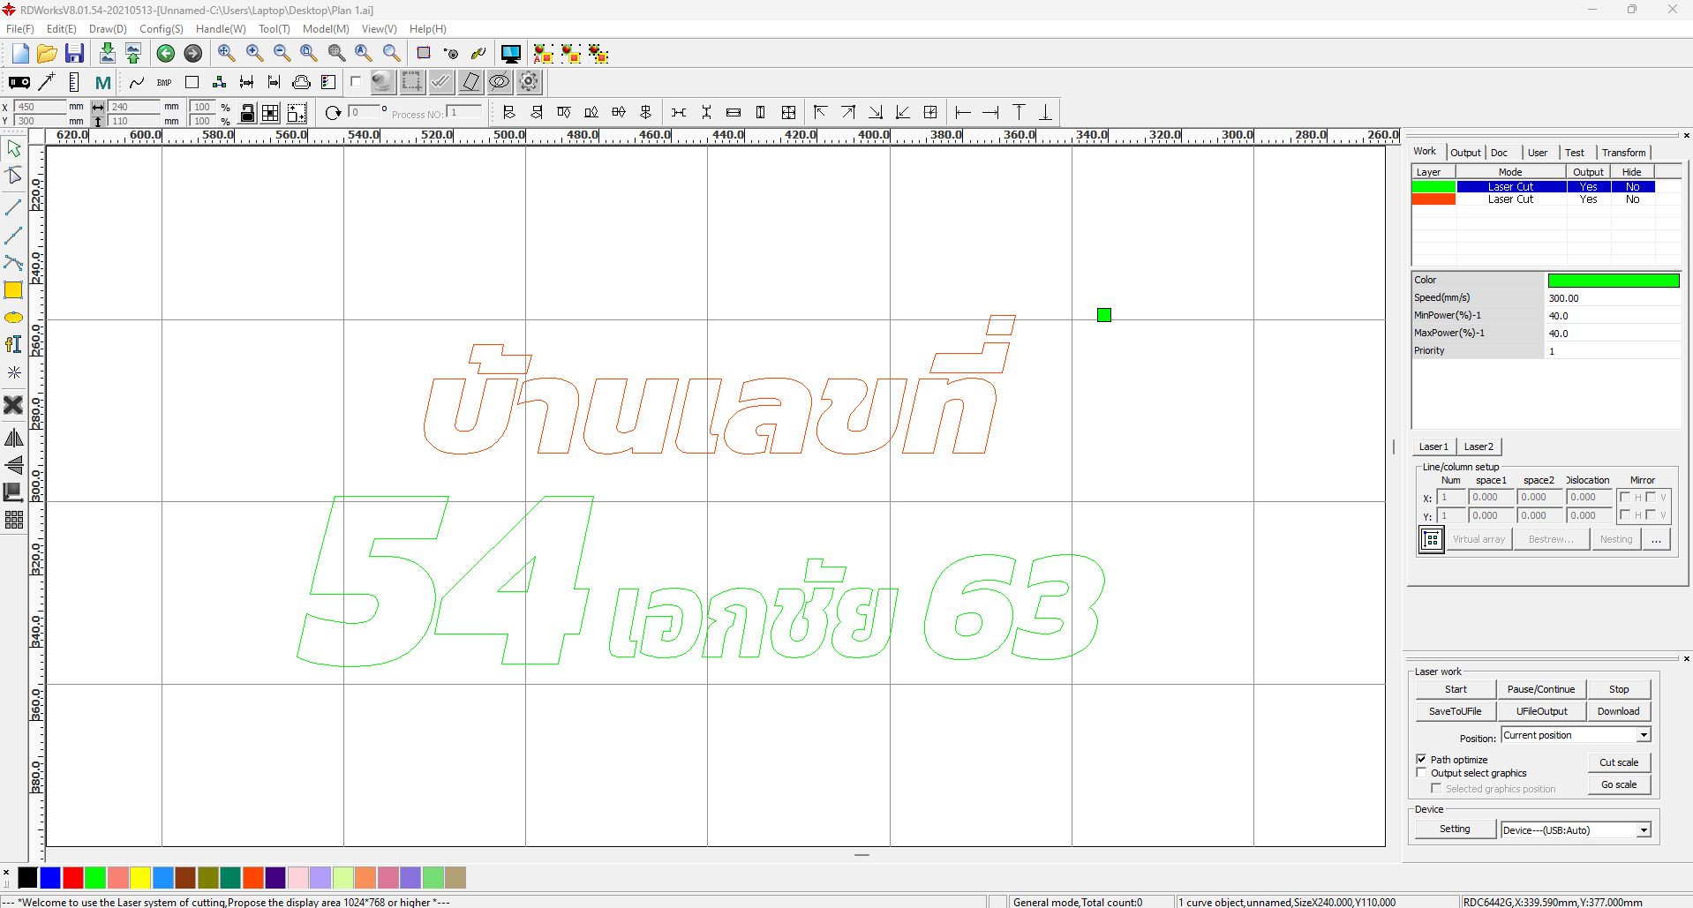This screenshot has height=908, width=1693.
Task: Create a new file with the New icon
Action: pos(19,54)
